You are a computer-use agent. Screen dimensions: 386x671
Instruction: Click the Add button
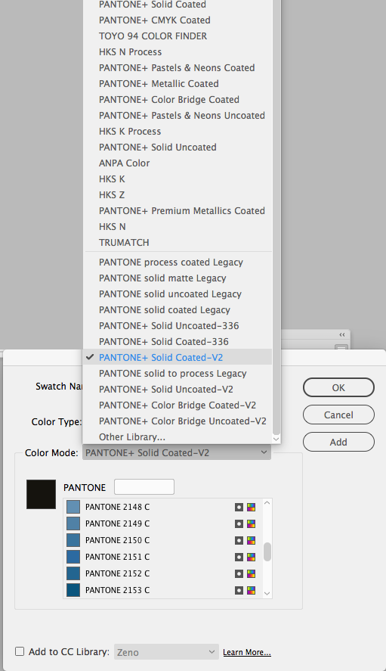click(x=338, y=442)
